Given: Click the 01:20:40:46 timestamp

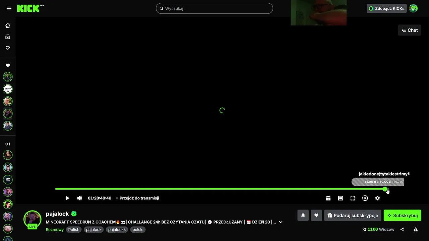Looking at the screenshot, I should pyautogui.click(x=100, y=198).
